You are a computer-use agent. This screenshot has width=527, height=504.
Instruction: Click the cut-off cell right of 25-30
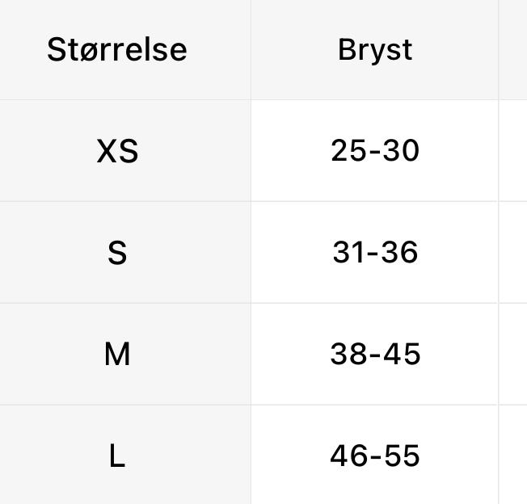513,151
